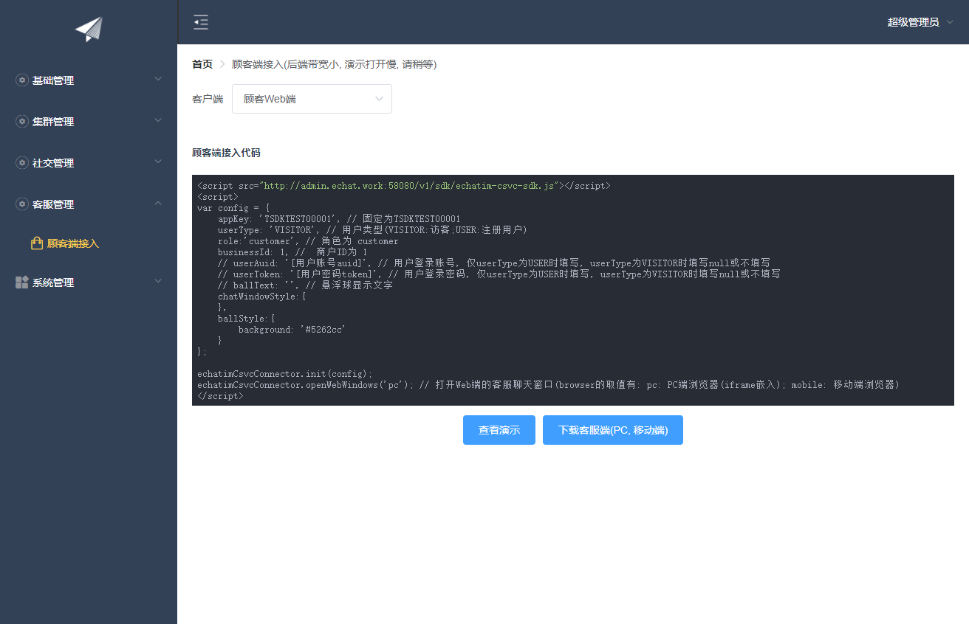The height and width of the screenshot is (624, 969).
Task: Open the 超级管理员 user dropdown
Action: tap(920, 22)
